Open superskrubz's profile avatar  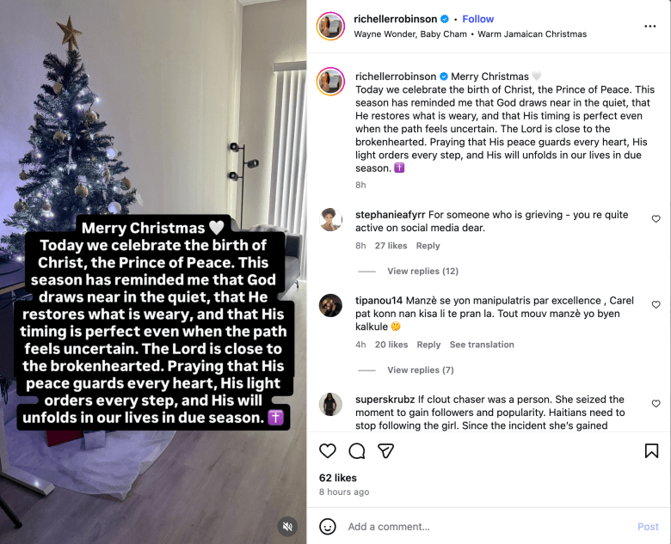pyautogui.click(x=331, y=404)
